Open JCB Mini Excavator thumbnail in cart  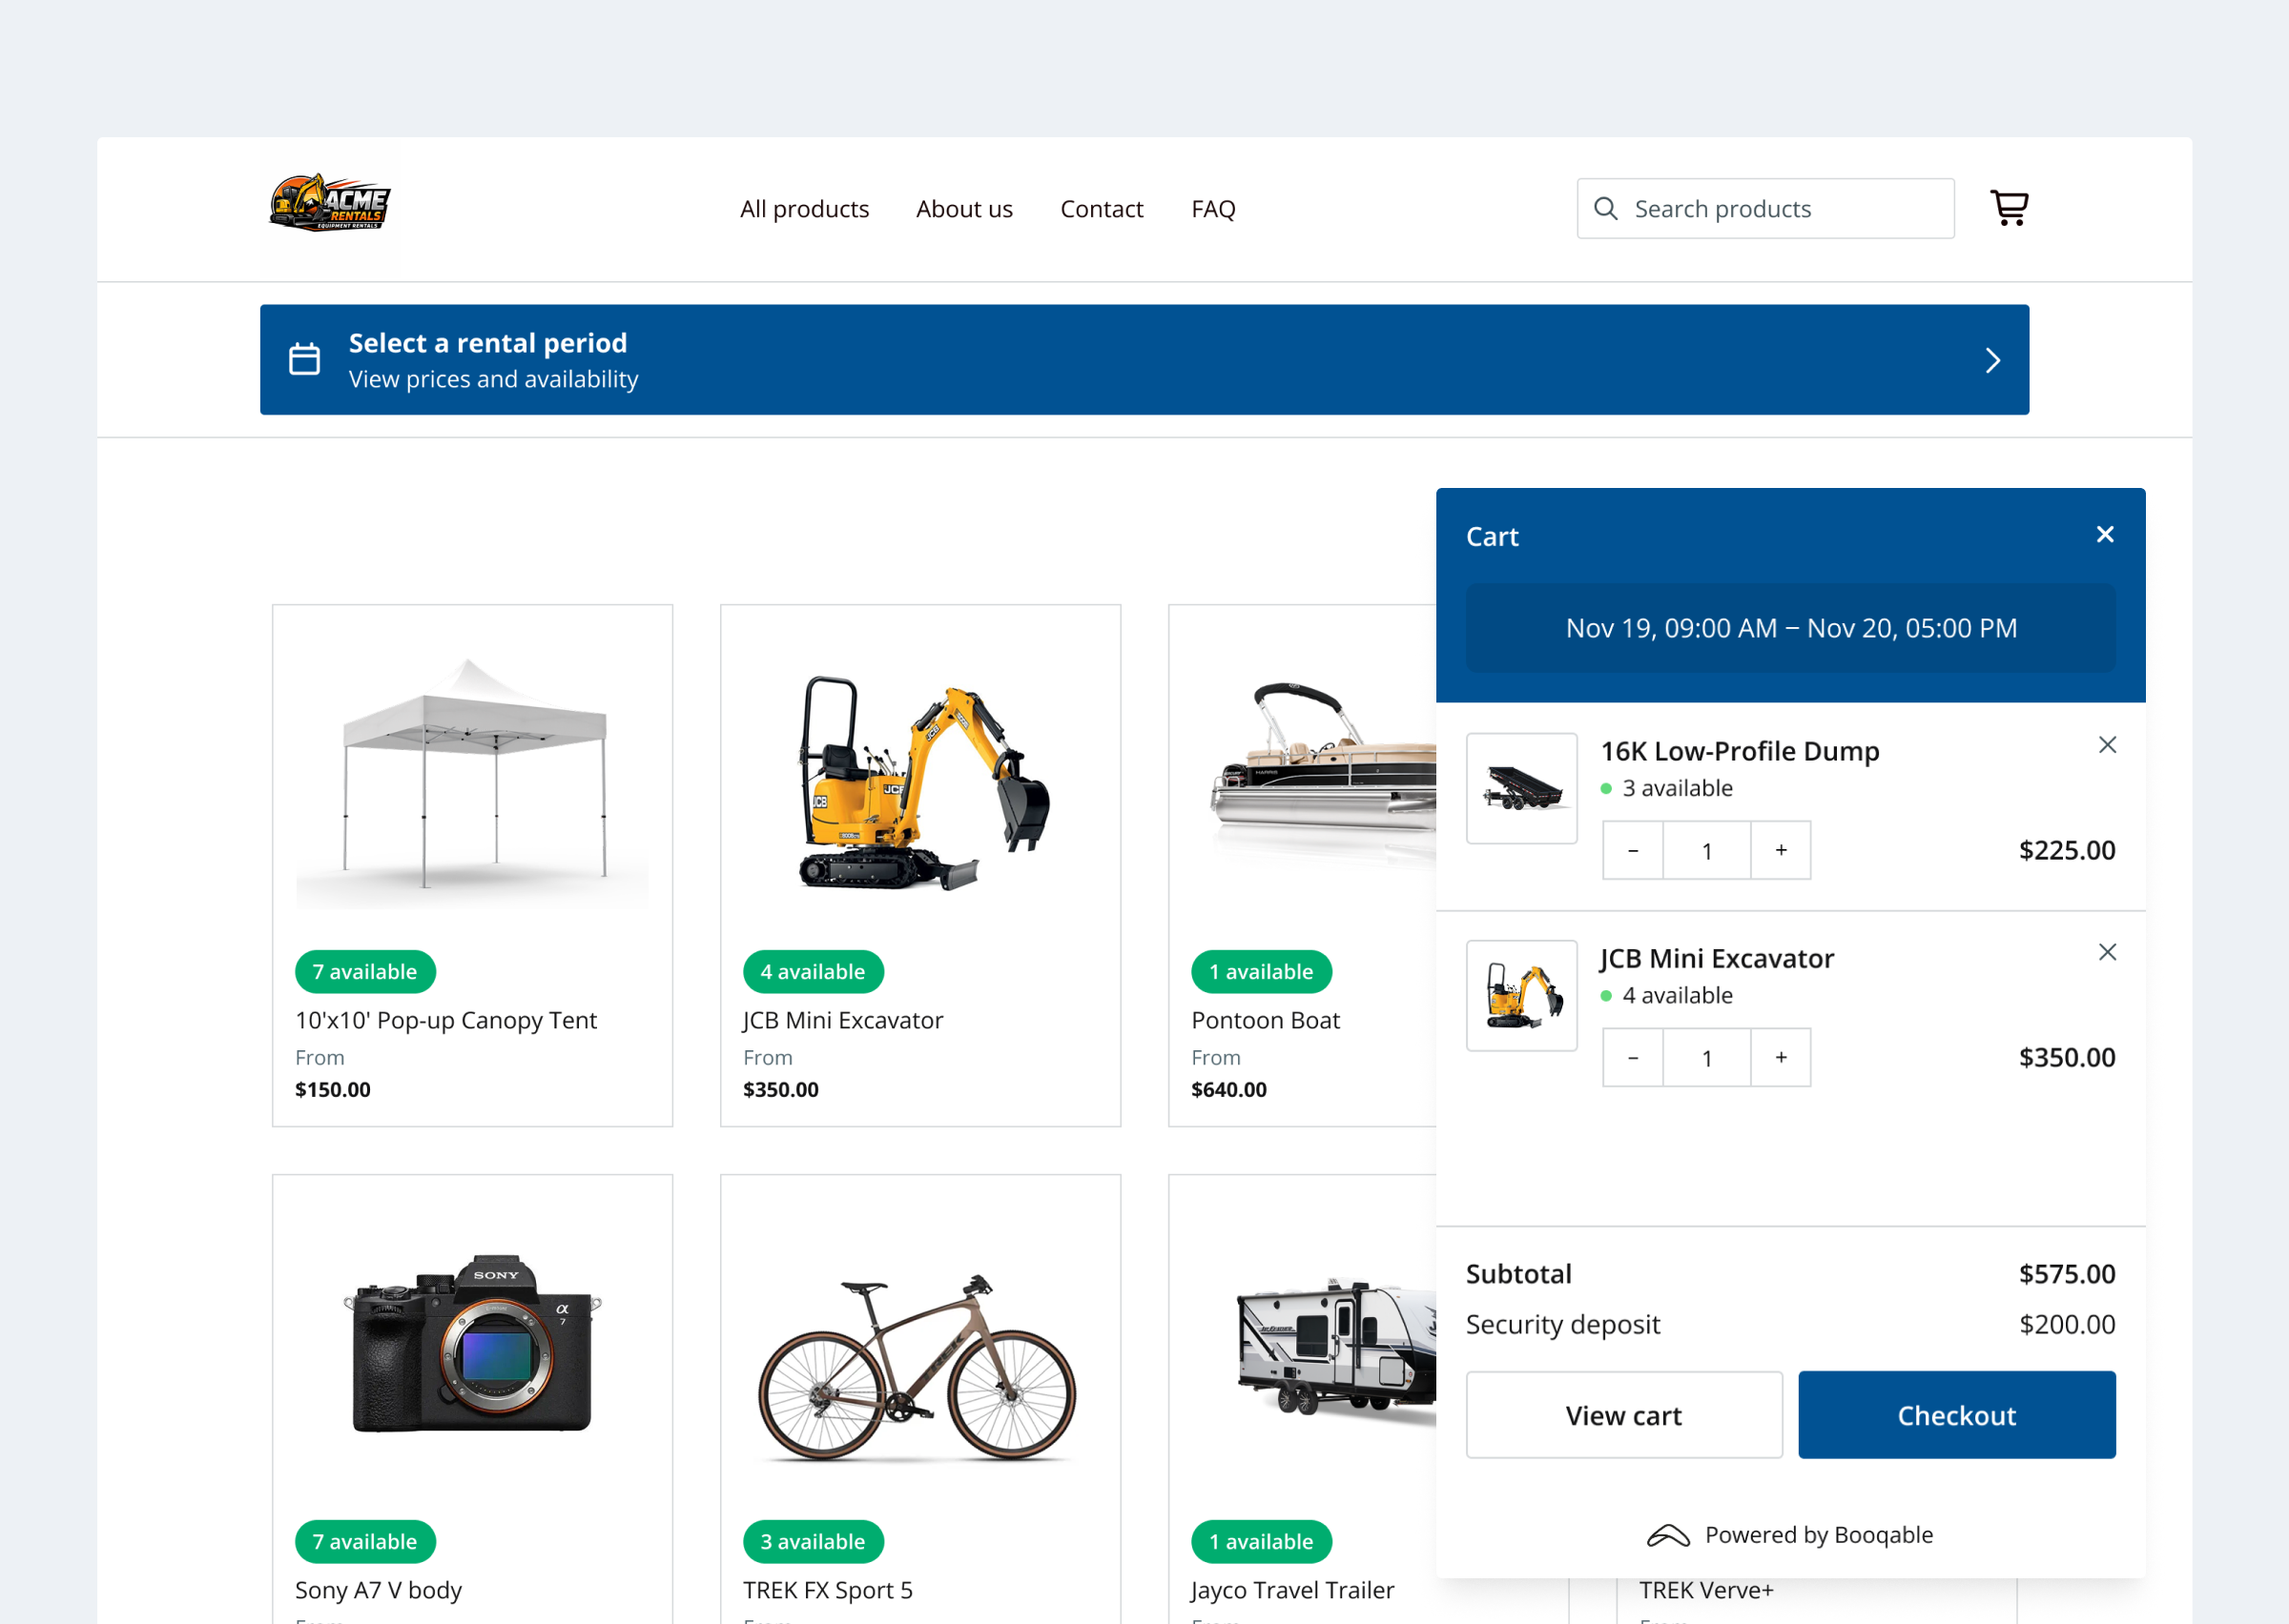[x=1521, y=996]
